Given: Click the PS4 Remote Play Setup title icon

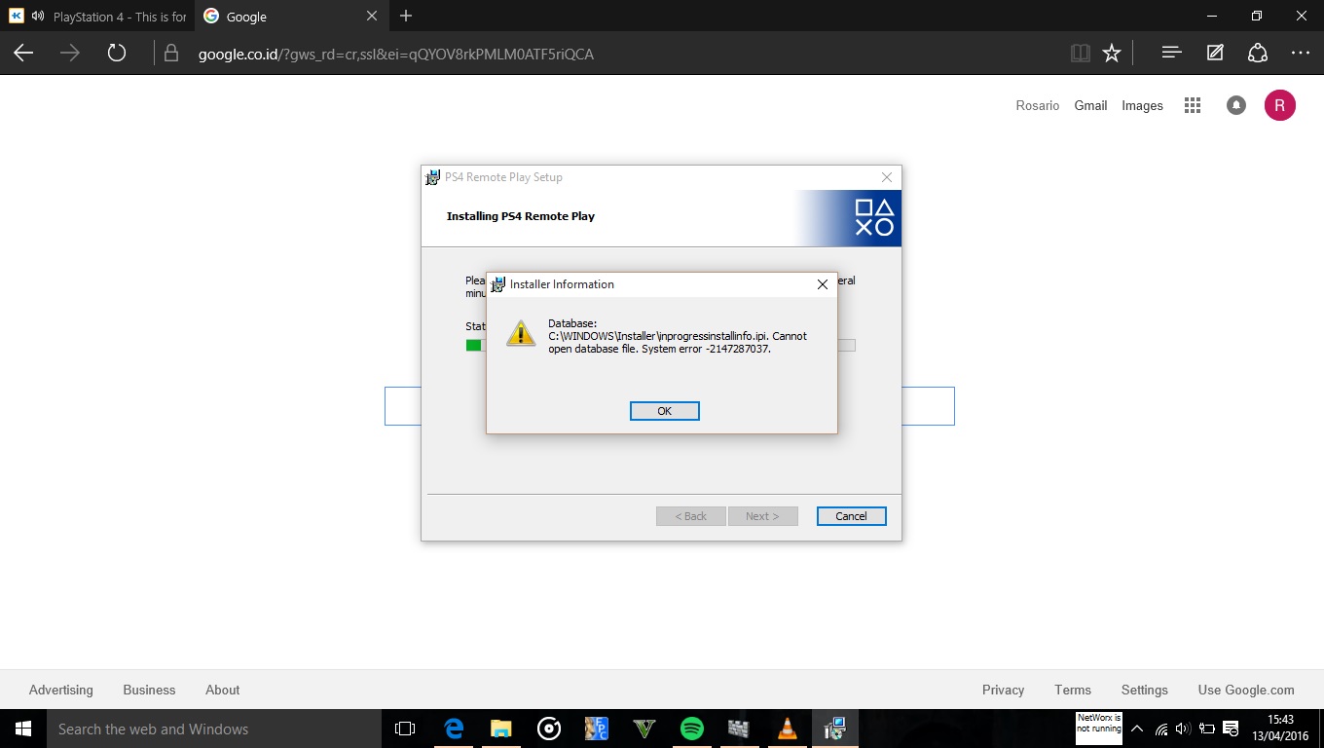Looking at the screenshot, I should tap(433, 177).
